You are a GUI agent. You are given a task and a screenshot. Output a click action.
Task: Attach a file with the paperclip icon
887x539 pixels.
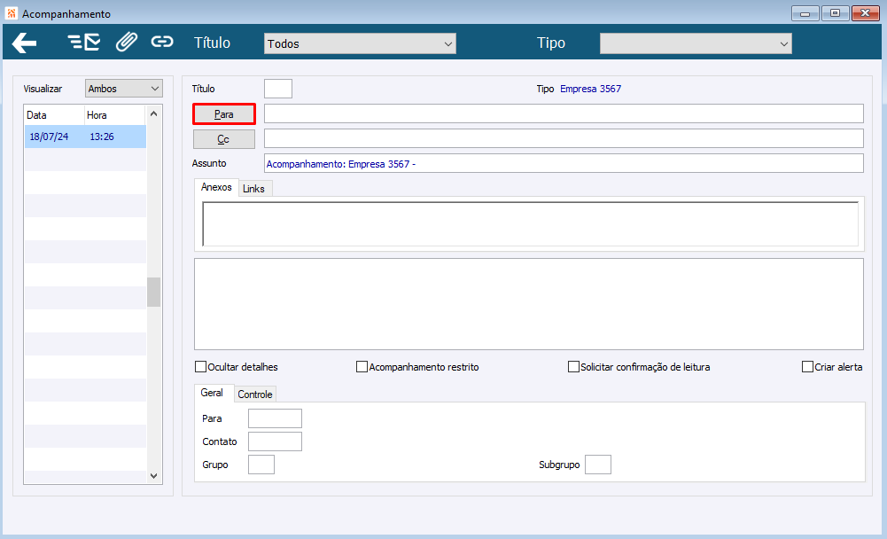point(127,42)
